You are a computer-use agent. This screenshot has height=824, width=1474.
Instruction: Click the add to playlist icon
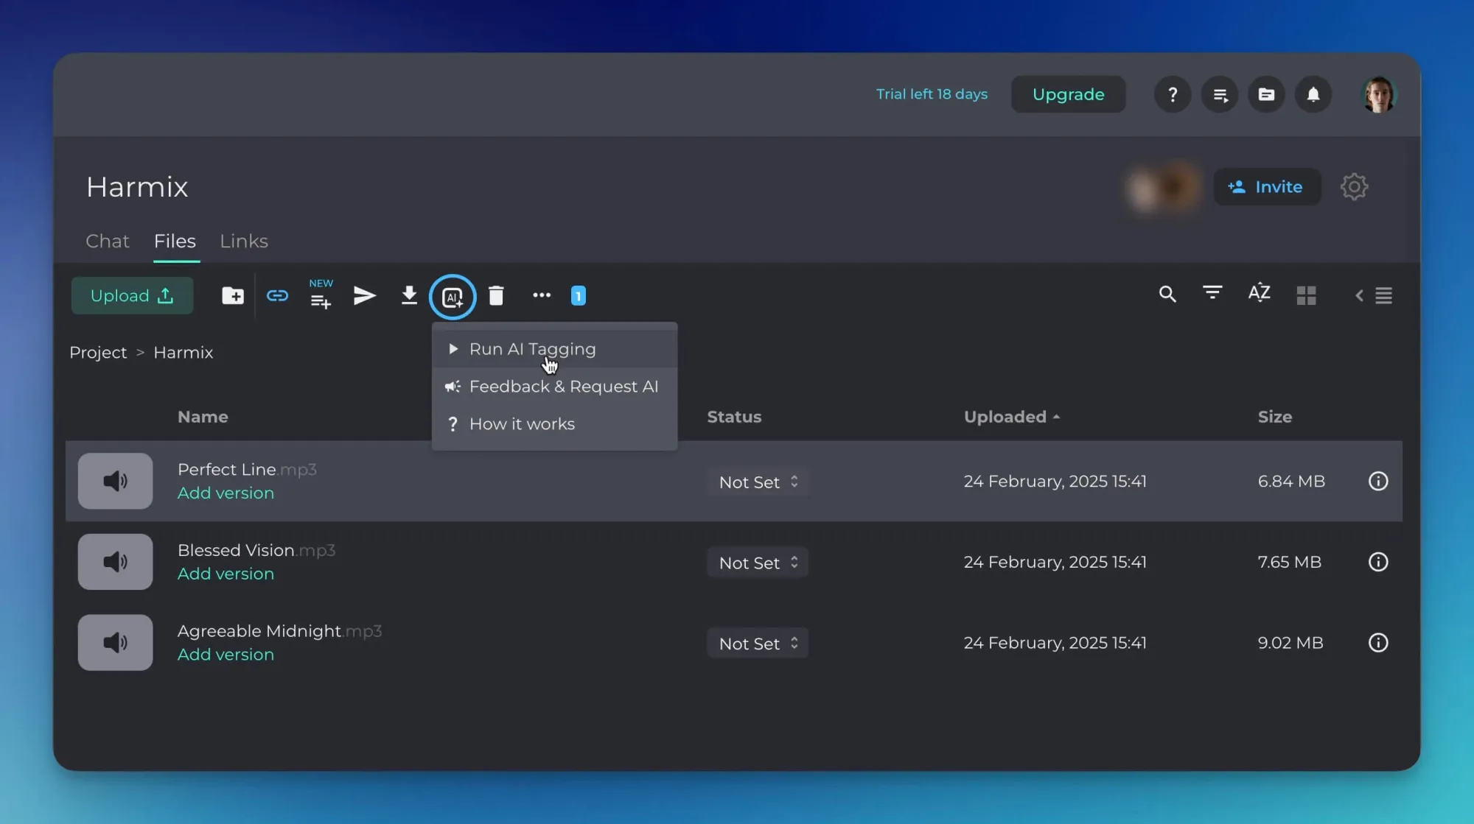321,299
